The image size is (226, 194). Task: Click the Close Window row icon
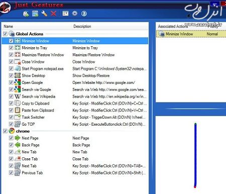click(18, 62)
